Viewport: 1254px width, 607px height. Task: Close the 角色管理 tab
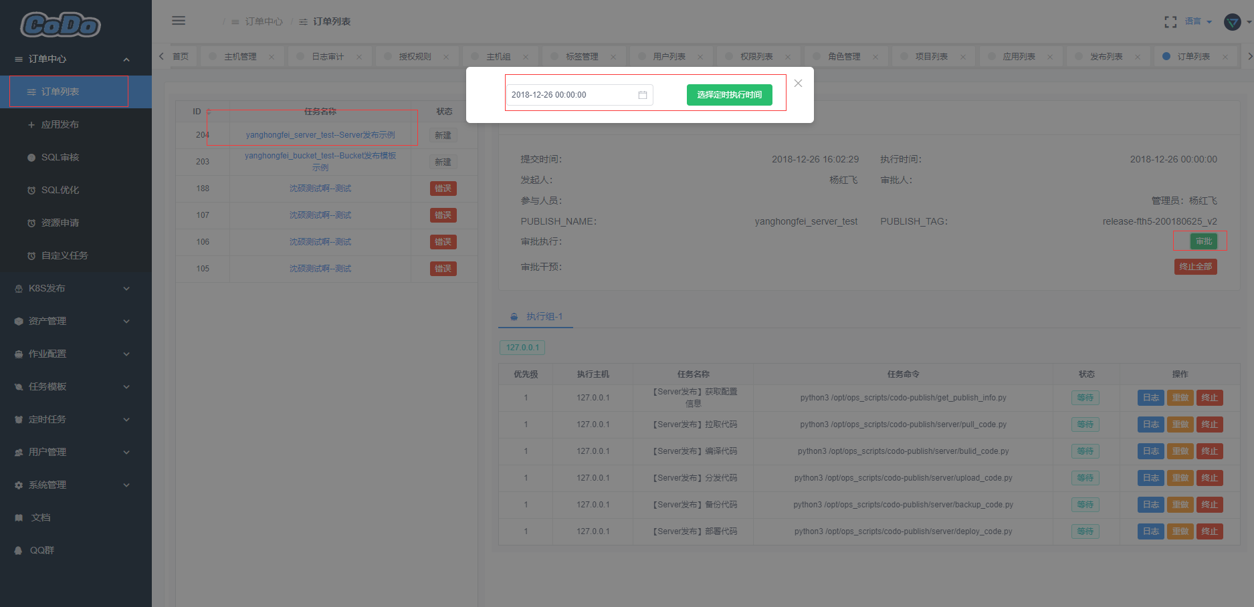[x=875, y=57]
